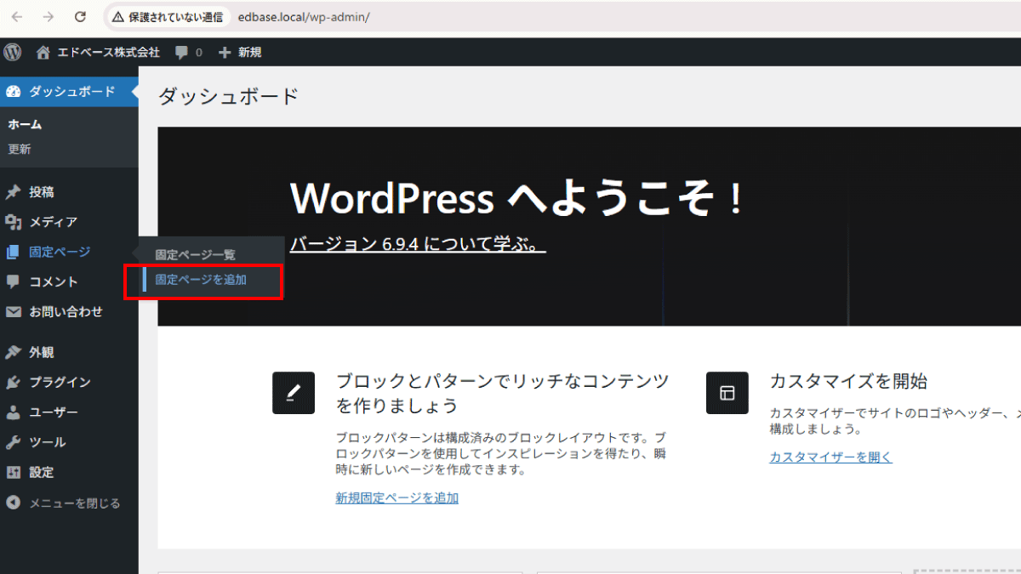Image resolution: width=1021 pixels, height=574 pixels.
Task: Click the メディア icon in sidebar
Action: (x=14, y=222)
